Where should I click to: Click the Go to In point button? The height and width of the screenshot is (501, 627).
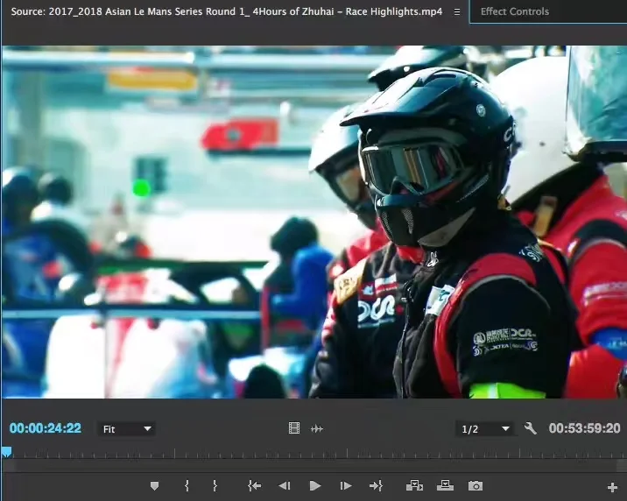254,486
